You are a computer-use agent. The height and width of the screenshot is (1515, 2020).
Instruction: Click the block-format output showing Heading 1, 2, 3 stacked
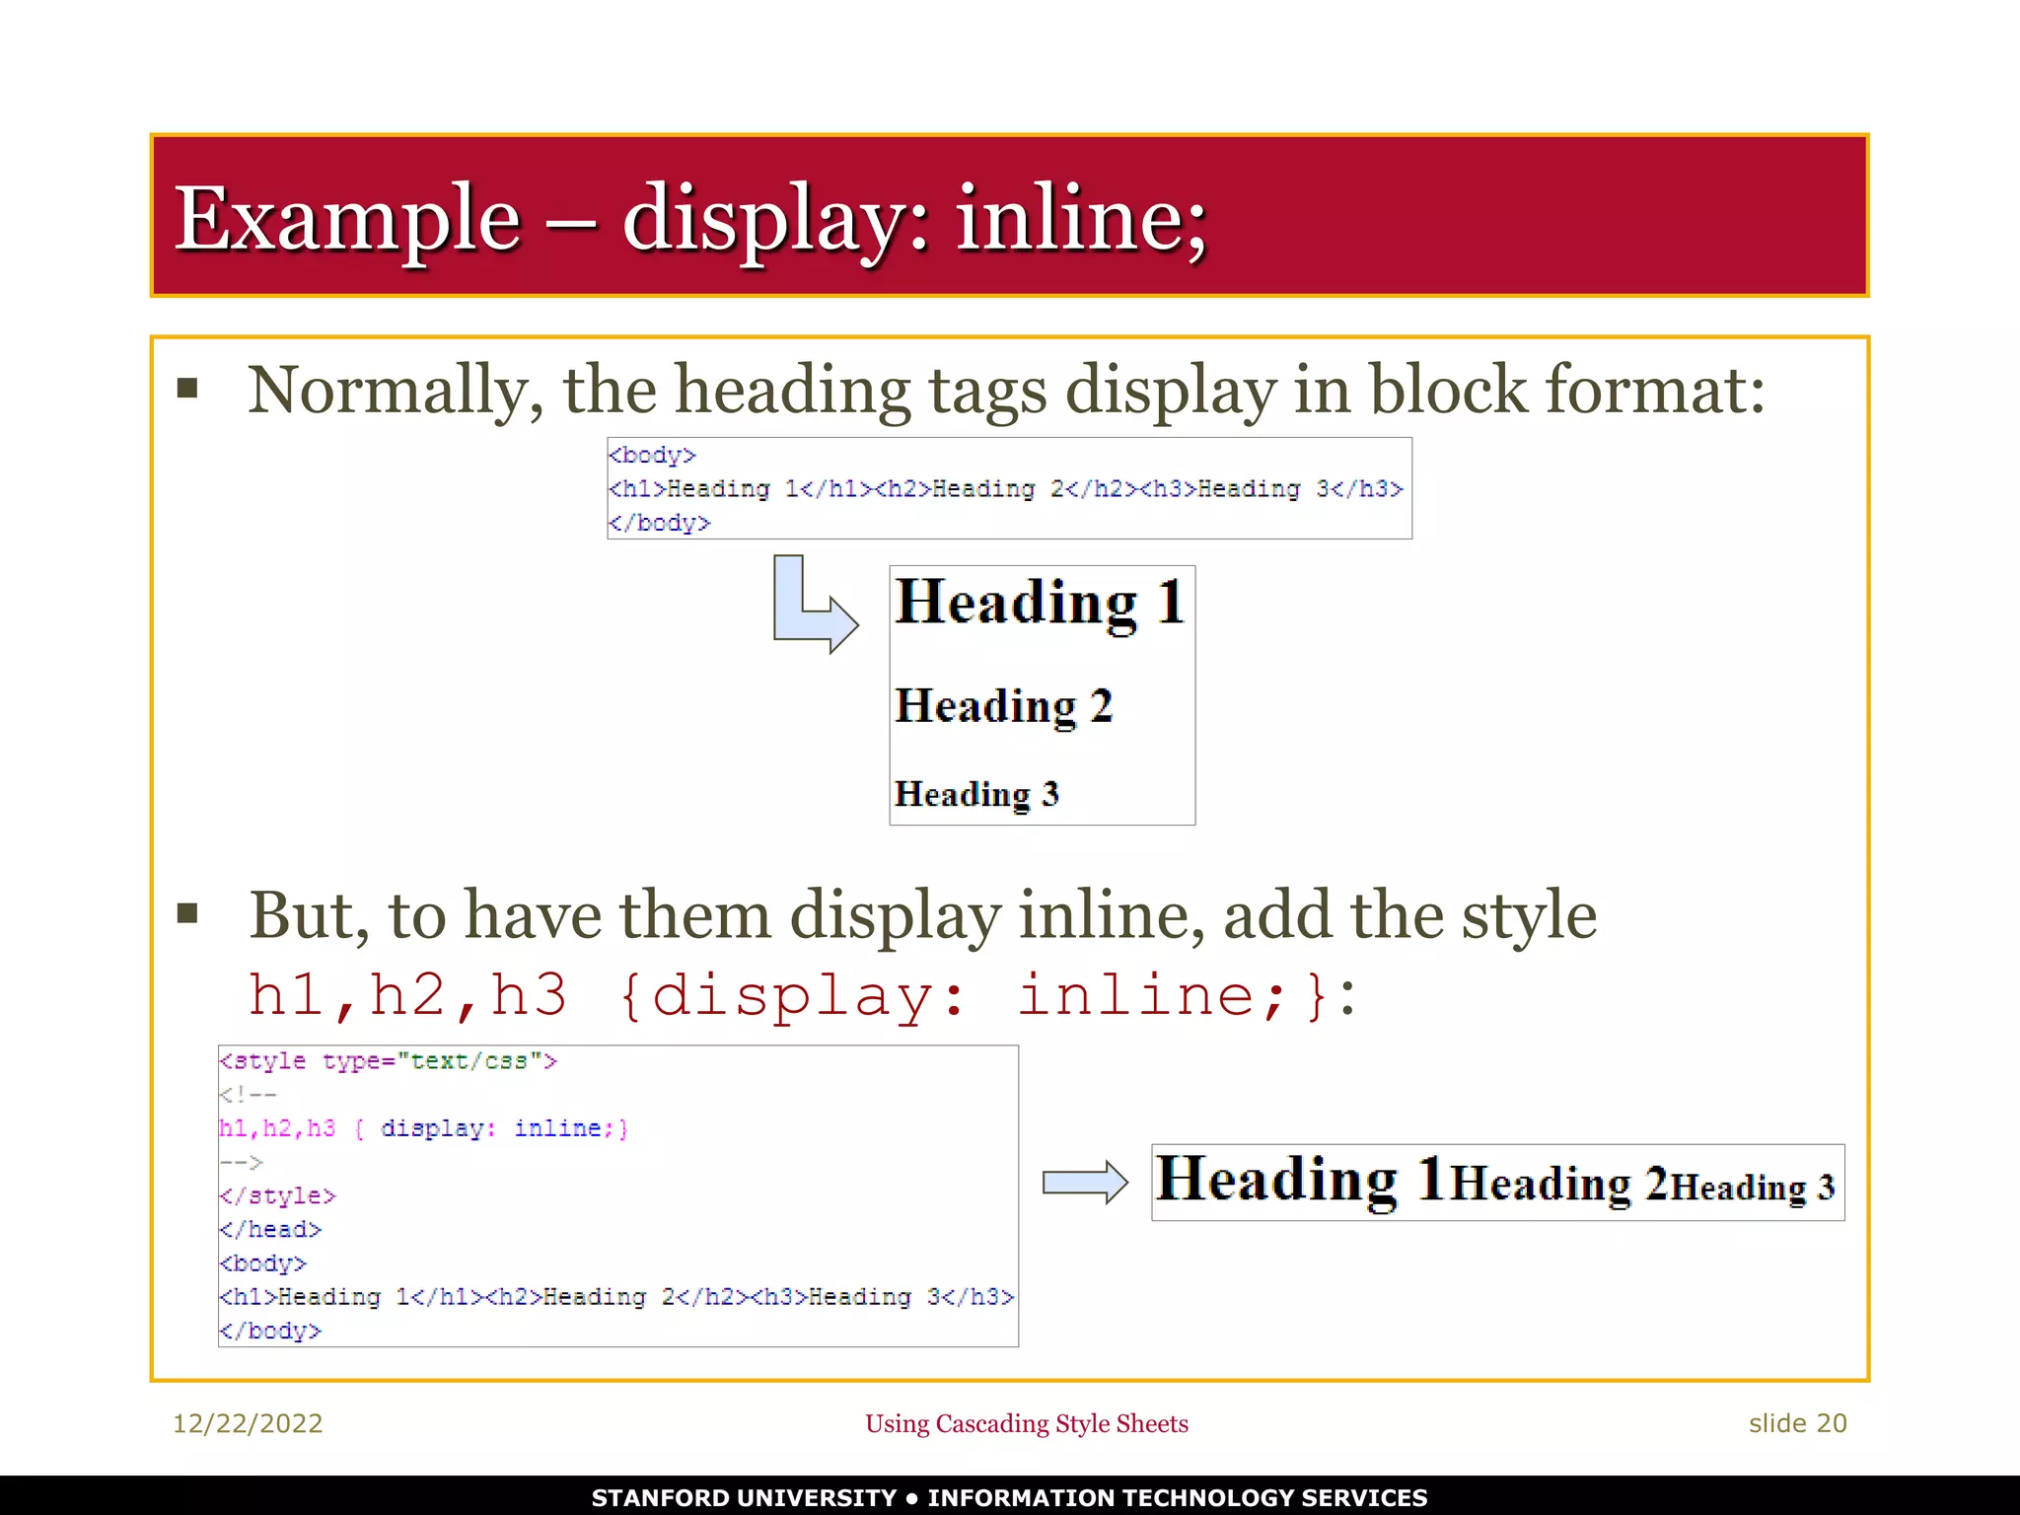pyautogui.click(x=1043, y=695)
